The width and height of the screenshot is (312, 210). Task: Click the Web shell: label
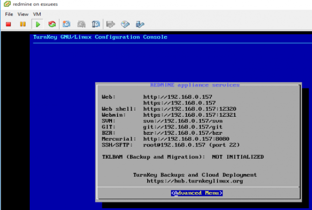click(119, 109)
